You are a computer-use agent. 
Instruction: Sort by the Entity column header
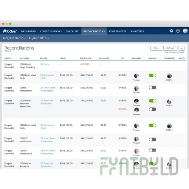click(x=8, y=58)
